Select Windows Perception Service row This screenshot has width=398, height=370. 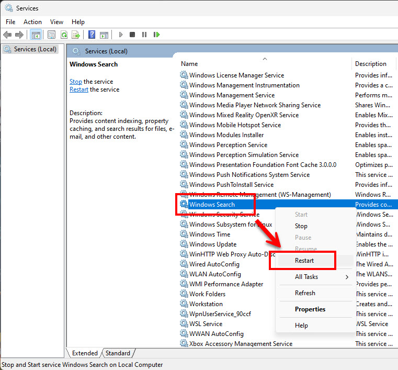click(x=228, y=145)
